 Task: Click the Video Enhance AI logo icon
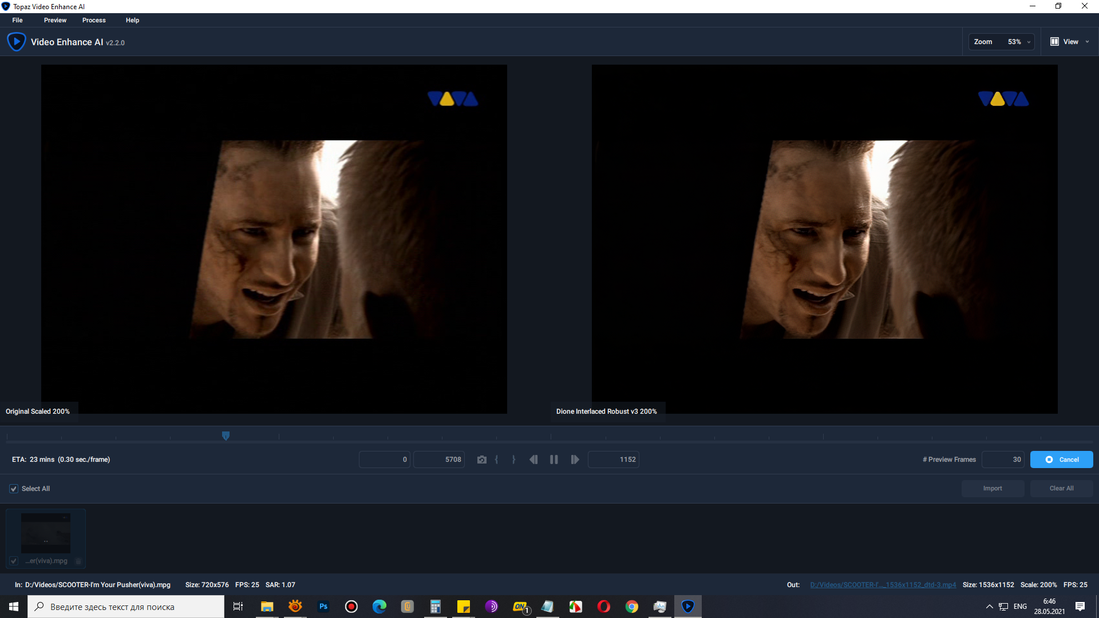point(16,42)
